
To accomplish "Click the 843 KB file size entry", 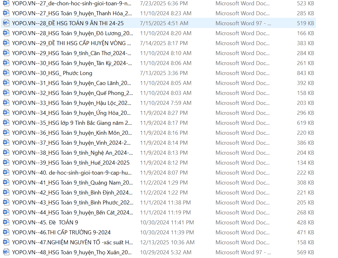I will [305, 73].
